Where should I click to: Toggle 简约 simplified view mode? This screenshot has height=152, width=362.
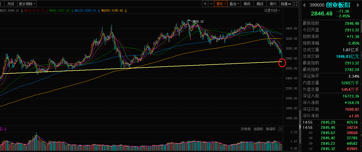pos(273,4)
